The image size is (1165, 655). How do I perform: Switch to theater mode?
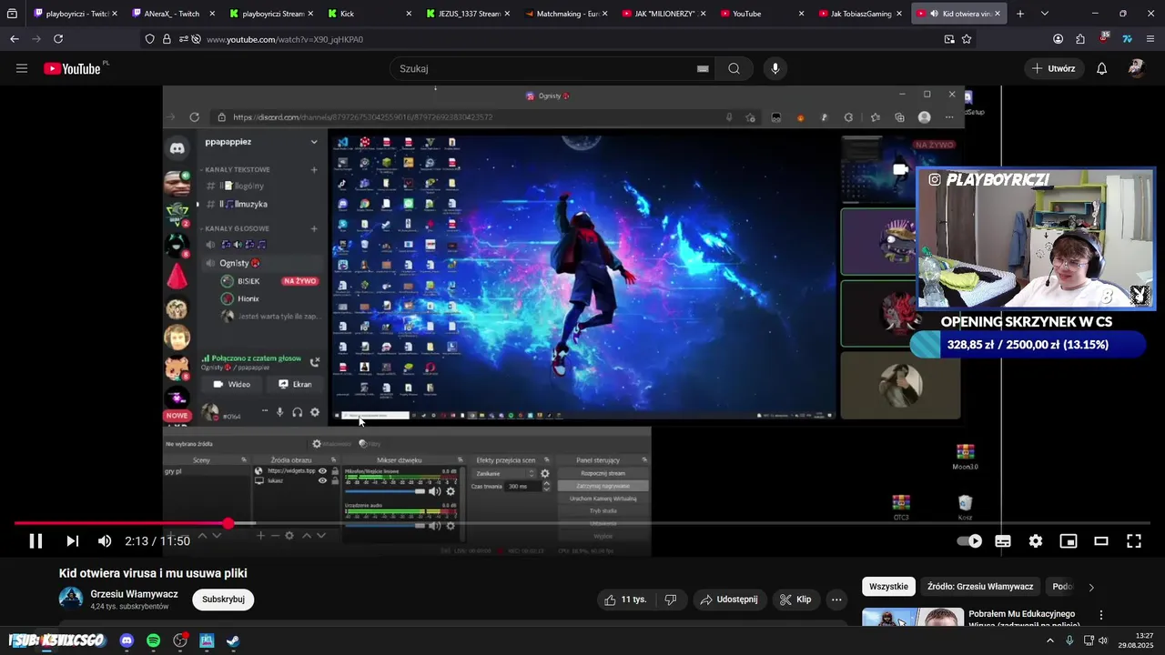[x=1101, y=541]
